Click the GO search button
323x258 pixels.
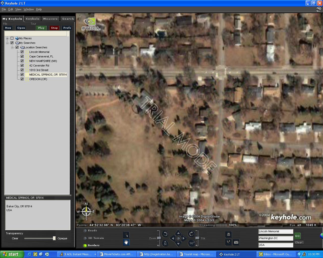(297, 236)
